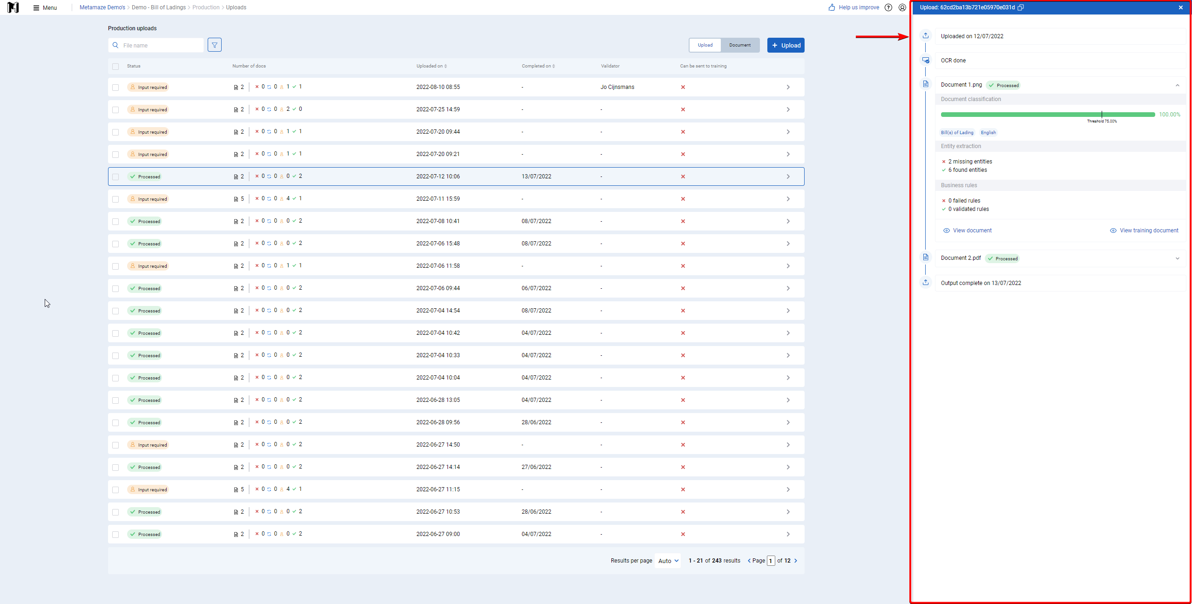1192x604 pixels.
Task: Select checkbox of the 2022-07-12 10:06 row
Action: [115, 176]
